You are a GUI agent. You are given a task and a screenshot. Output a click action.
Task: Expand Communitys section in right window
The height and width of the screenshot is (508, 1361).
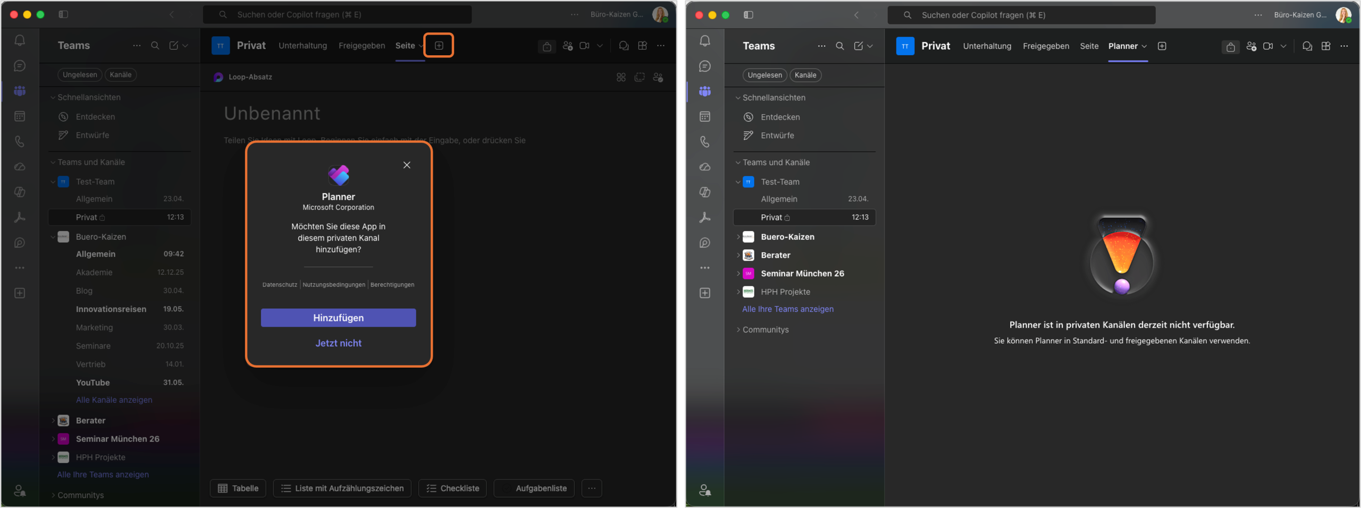[738, 329]
